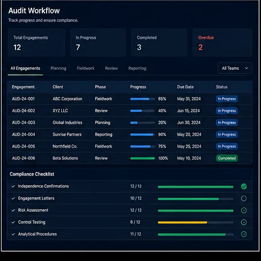
Task: Click client name XYZ LLC
Action: coord(60,111)
